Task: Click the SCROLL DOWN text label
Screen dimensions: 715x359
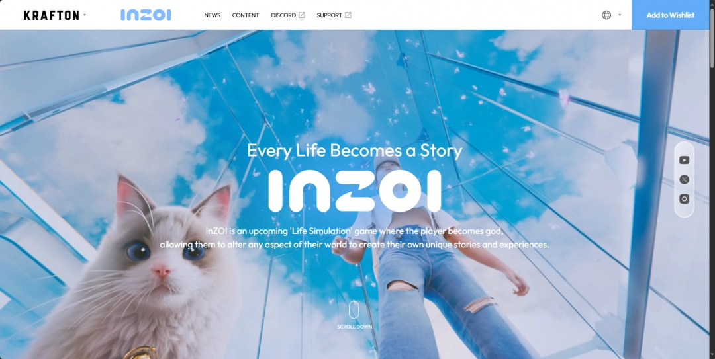Action: point(354,327)
